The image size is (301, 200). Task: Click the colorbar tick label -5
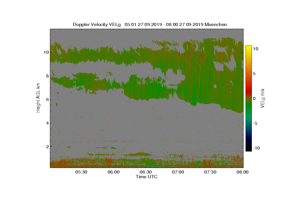[x=255, y=123]
